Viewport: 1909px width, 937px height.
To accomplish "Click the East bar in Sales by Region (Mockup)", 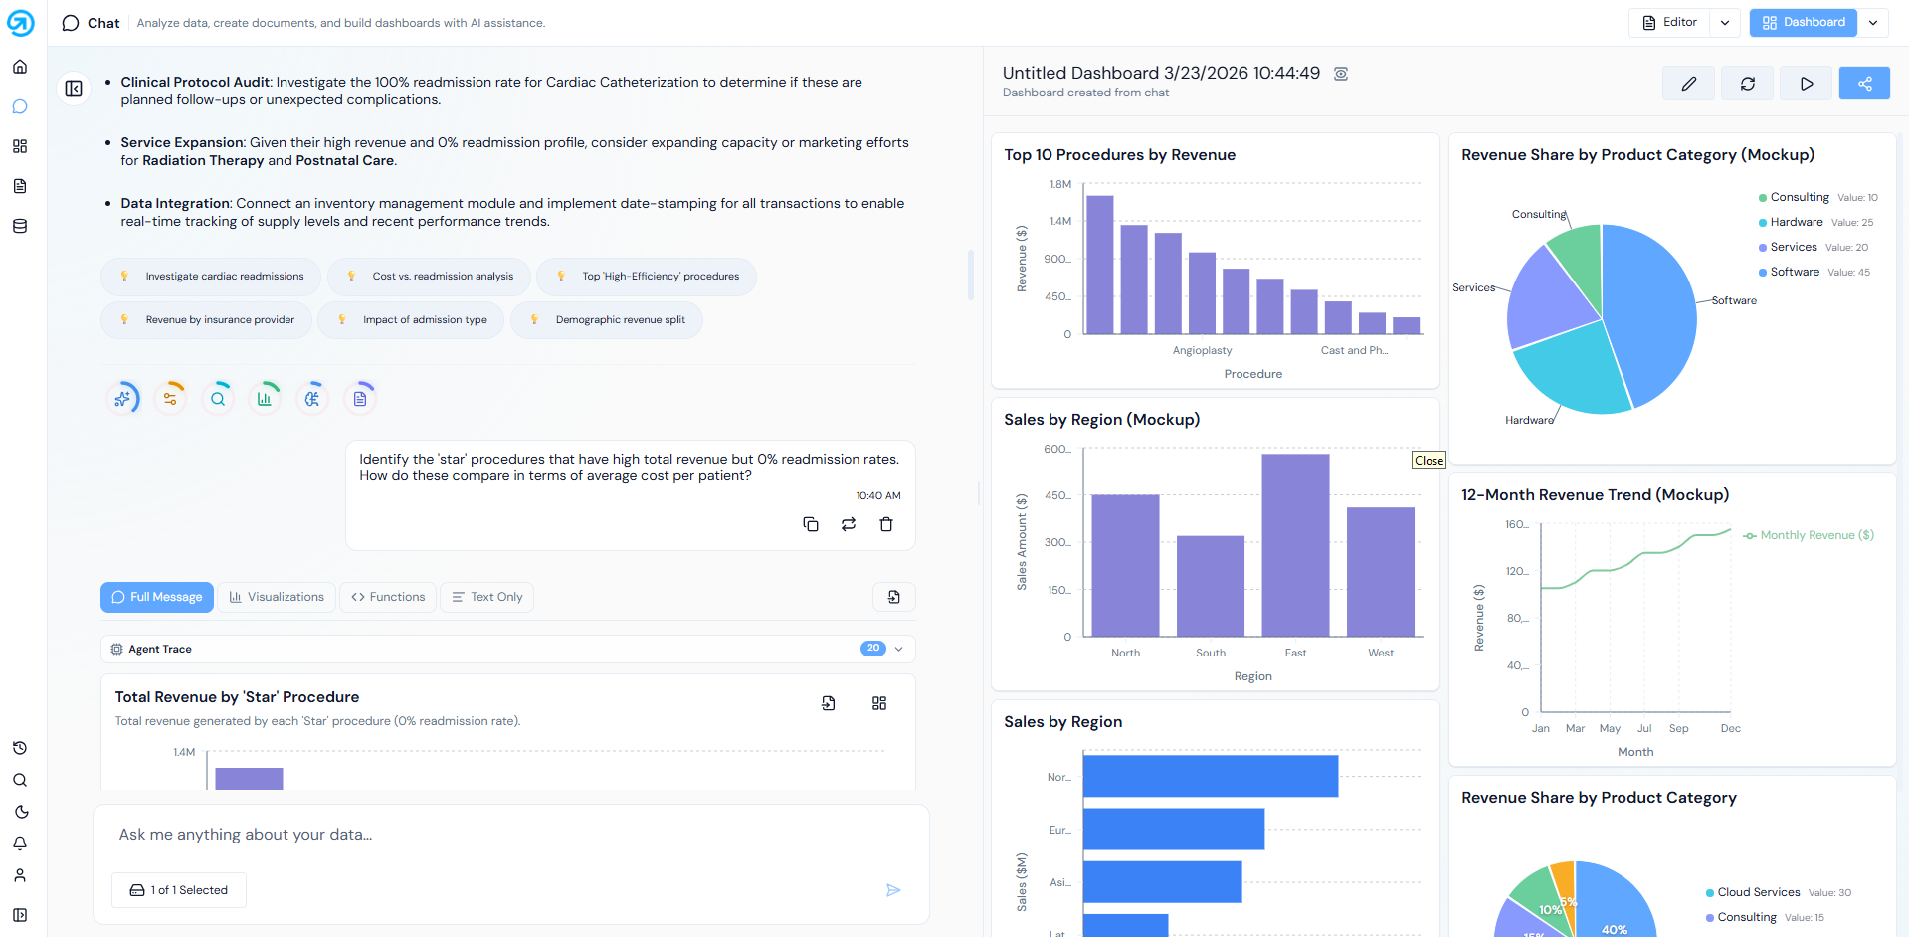I will 1295,545.
